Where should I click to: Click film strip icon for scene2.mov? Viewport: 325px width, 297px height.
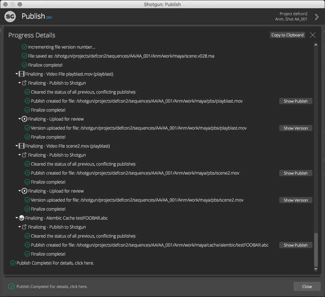[22, 146]
